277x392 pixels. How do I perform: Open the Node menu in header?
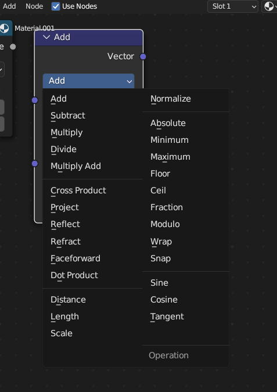pyautogui.click(x=34, y=6)
